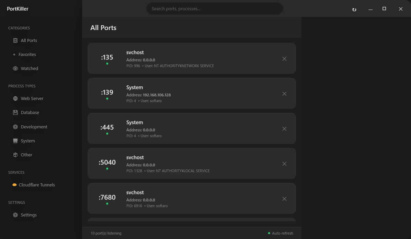Image resolution: width=411 pixels, height=239 pixels.
Task: Click the Cloudflare Tunnels cloud icon
Action: point(14,185)
